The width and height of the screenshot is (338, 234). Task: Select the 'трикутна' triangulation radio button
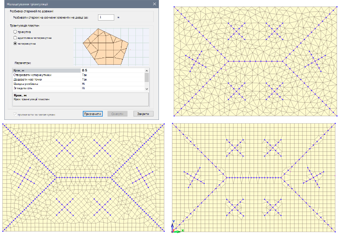[x=16, y=31]
